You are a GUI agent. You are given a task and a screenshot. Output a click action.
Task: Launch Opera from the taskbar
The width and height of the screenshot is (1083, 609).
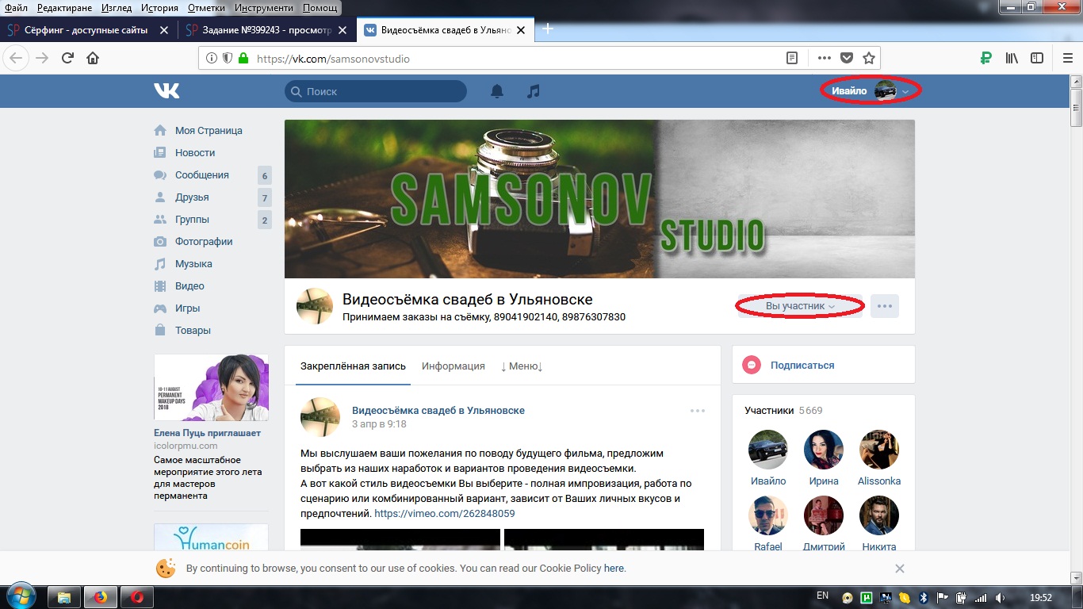(138, 596)
